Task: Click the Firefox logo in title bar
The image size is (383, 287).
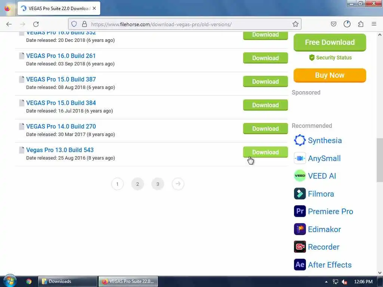Action: point(7,8)
